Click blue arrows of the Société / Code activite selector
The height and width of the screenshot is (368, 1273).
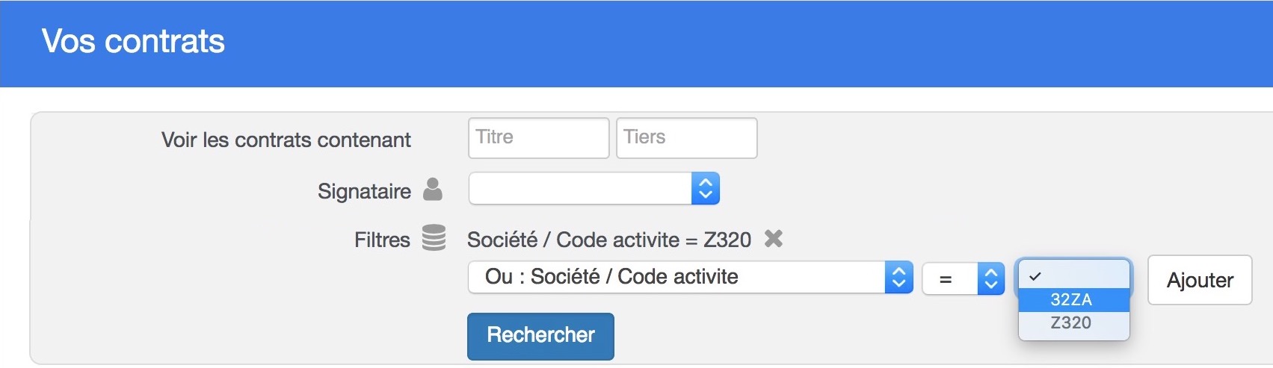pyautogui.click(x=899, y=278)
